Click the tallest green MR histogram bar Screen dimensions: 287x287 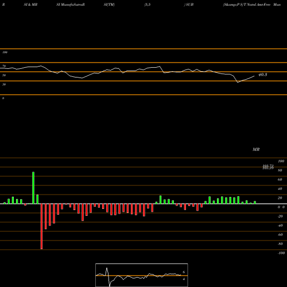tap(33, 188)
